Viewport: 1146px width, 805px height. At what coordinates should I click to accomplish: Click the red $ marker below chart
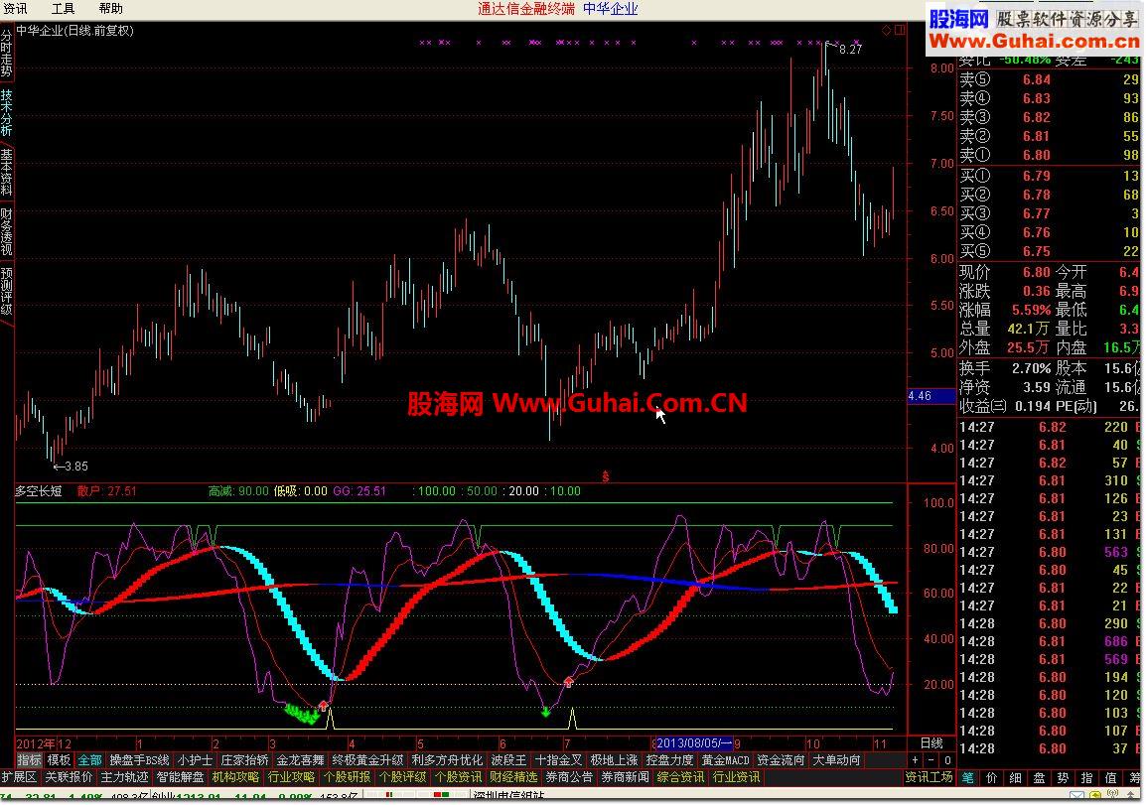(605, 476)
